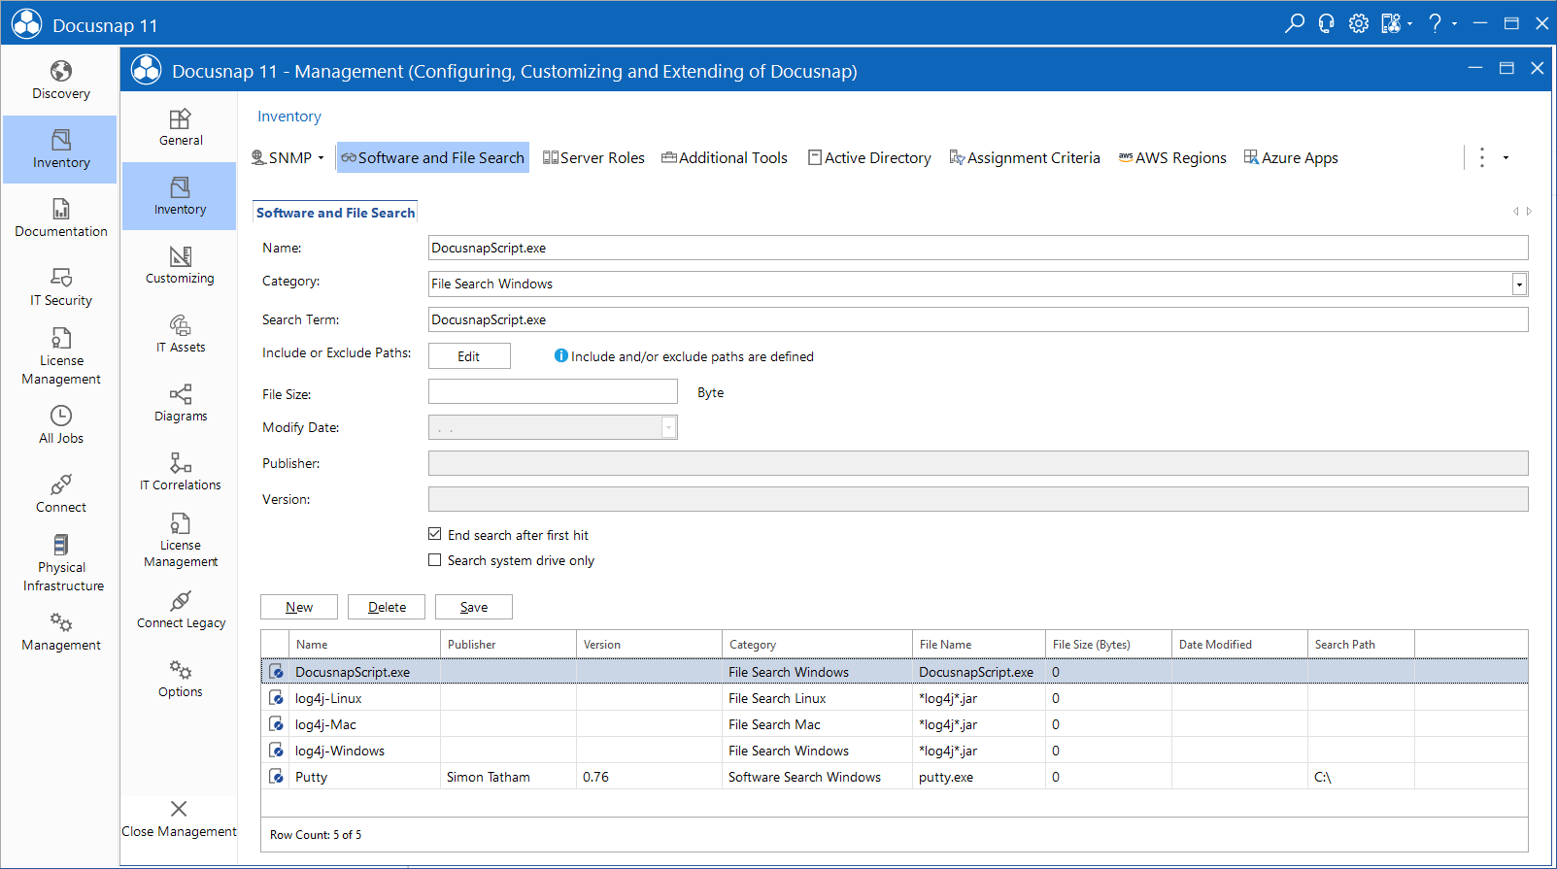Toggle End search after first hit
Image resolution: width=1557 pixels, height=869 pixels.
point(435,534)
